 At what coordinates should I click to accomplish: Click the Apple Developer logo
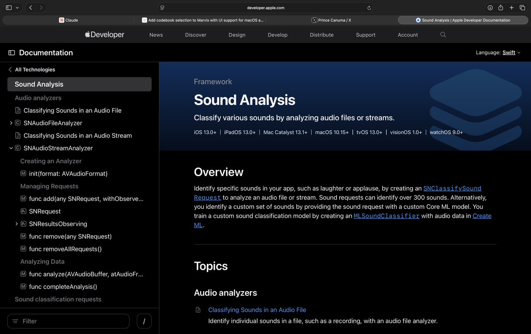pyautogui.click(x=104, y=34)
